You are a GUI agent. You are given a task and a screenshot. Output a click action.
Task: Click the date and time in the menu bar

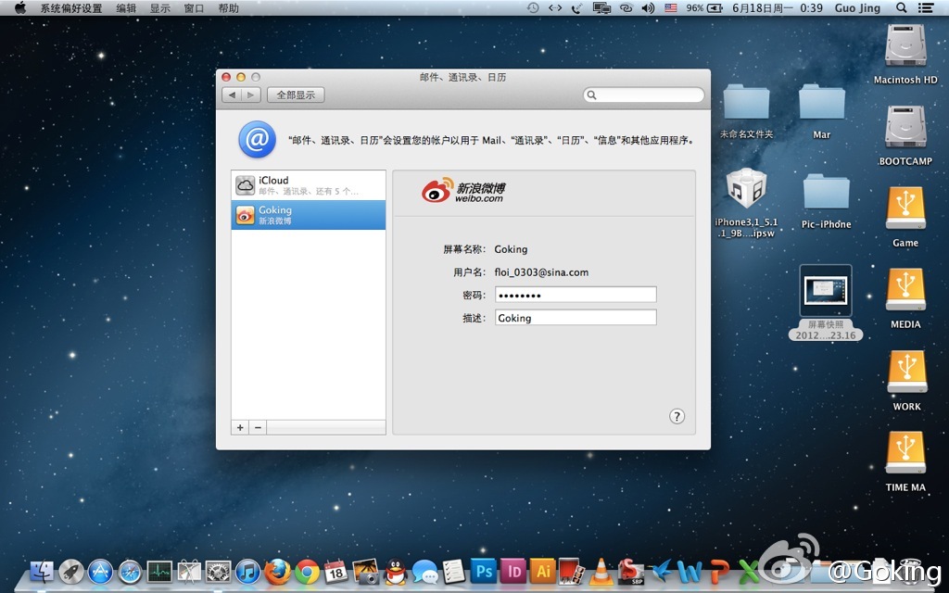pos(778,7)
